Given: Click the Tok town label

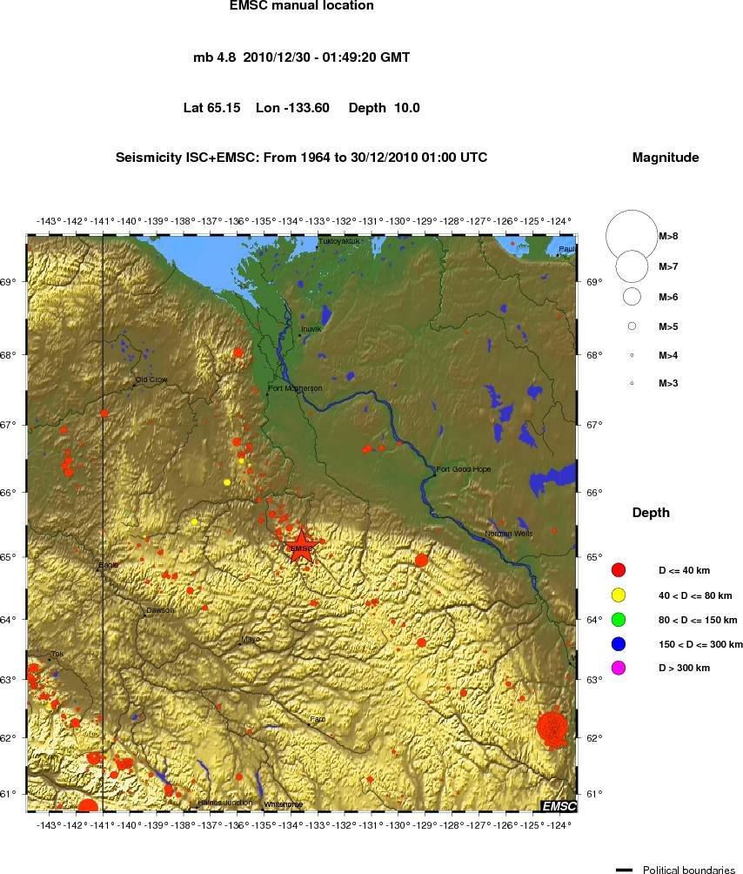Looking at the screenshot, I should click(x=57, y=655).
